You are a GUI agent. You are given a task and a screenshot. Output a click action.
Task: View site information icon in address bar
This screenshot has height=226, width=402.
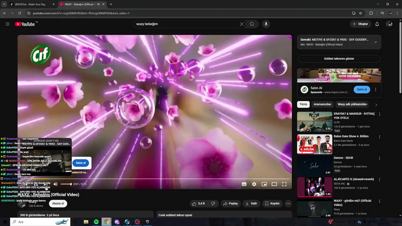pyautogui.click(x=29, y=13)
